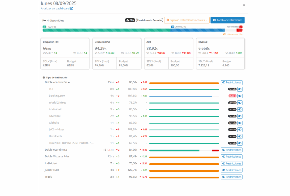
Task: Select the Junior suite room type row
Action: tap(52, 170)
